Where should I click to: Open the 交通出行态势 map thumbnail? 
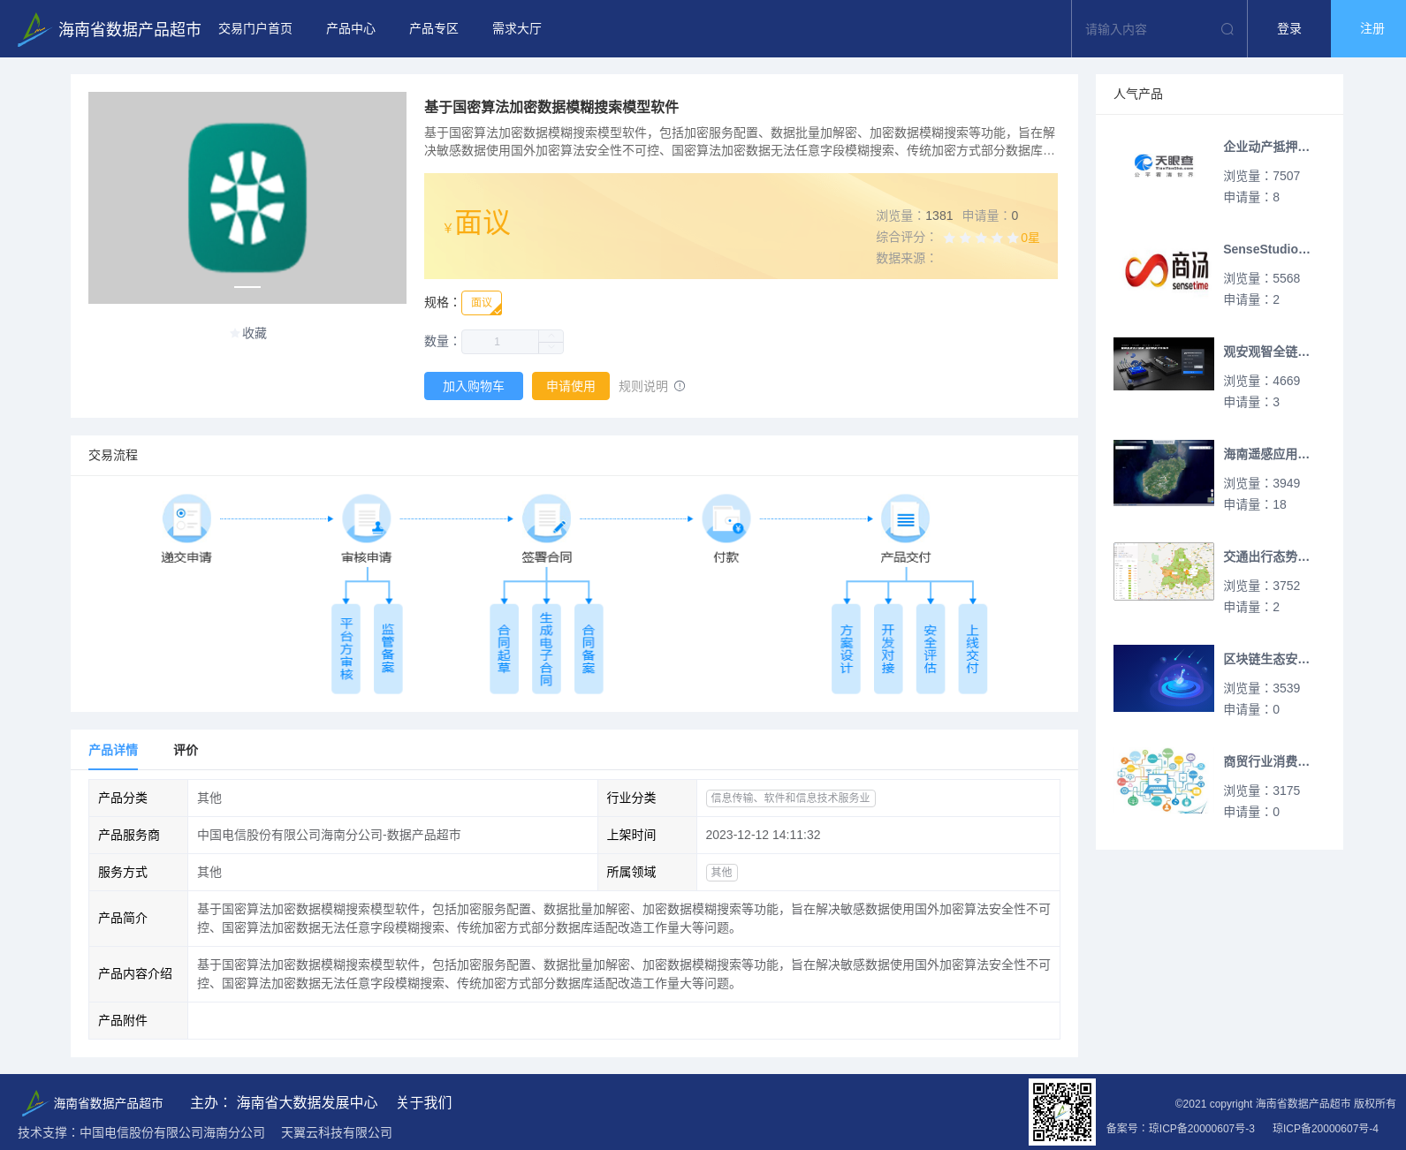1164,571
